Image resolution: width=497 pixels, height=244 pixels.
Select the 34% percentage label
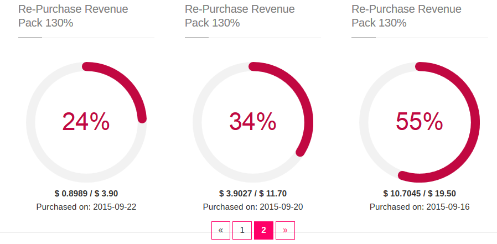pyautogui.click(x=252, y=122)
